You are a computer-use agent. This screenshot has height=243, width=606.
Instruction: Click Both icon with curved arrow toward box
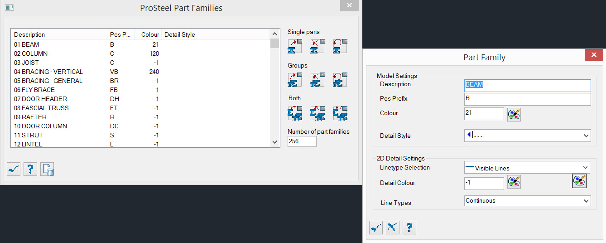click(295, 113)
